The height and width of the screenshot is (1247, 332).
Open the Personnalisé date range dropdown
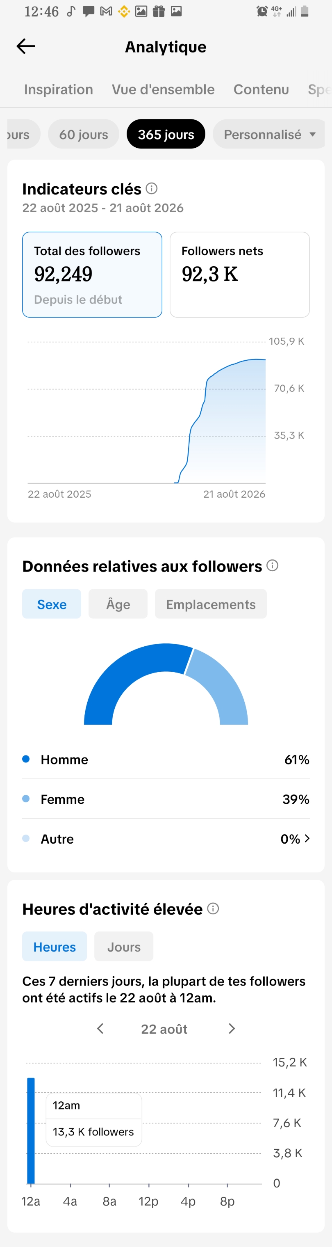tap(269, 134)
